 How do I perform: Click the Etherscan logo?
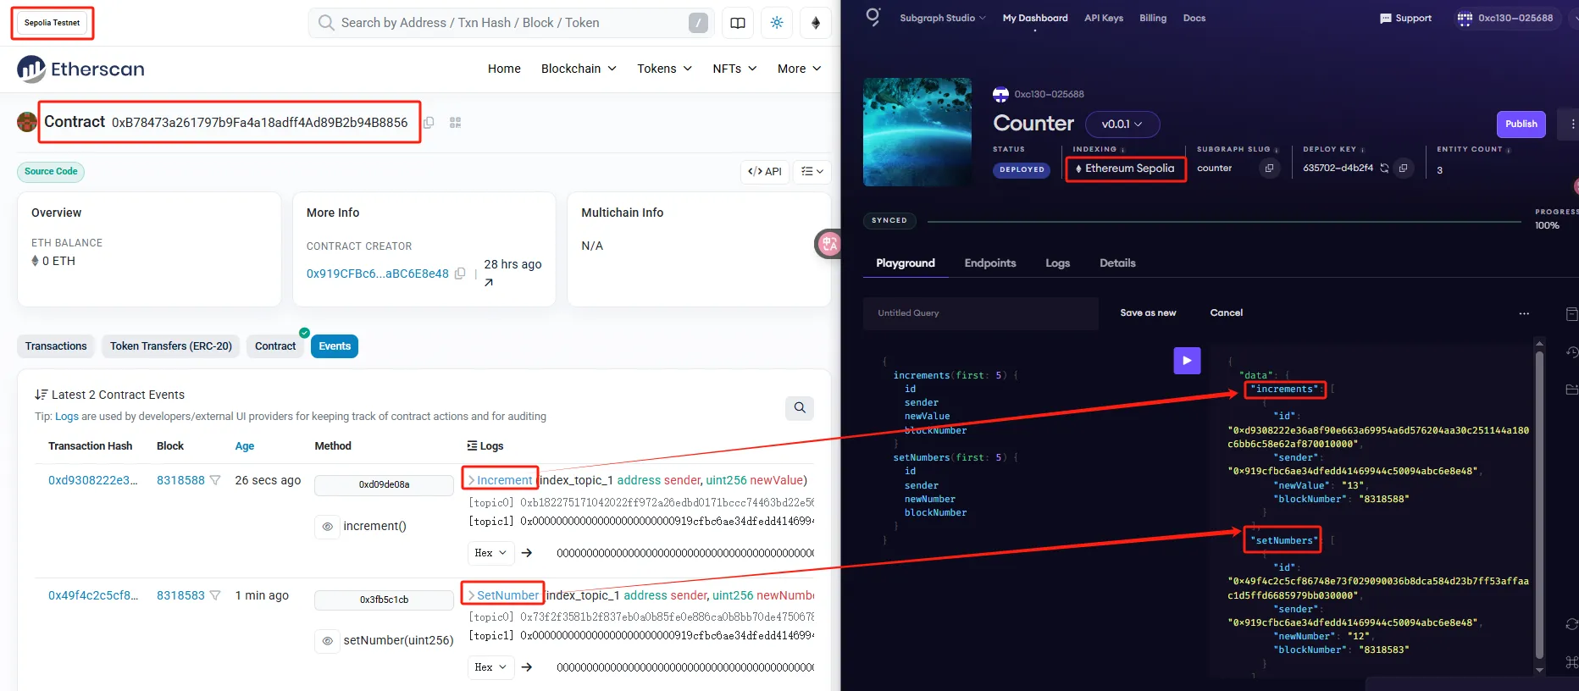(x=80, y=69)
